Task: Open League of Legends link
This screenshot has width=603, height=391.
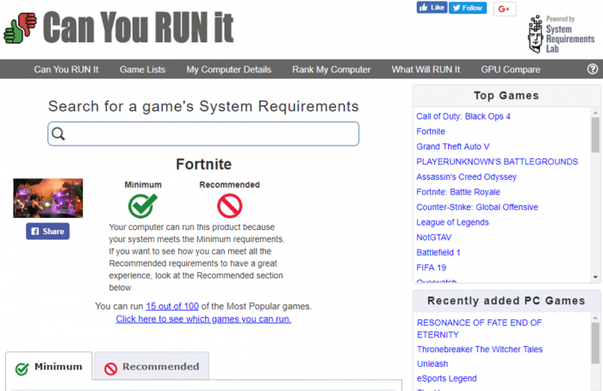Action: tap(452, 222)
